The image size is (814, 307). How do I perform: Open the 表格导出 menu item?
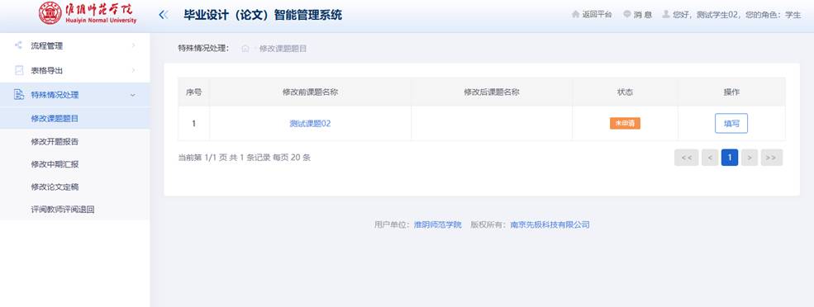point(74,70)
